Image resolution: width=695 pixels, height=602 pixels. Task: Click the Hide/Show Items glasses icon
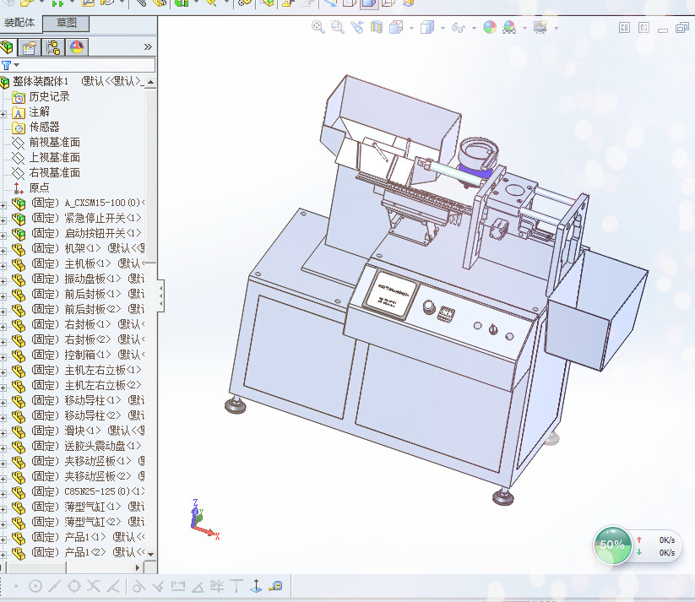point(459,28)
